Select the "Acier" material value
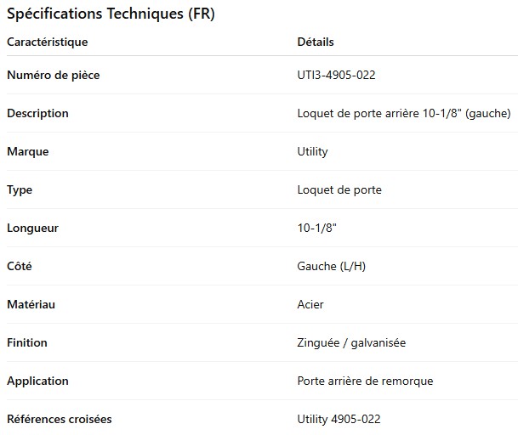518x435 pixels. tap(310, 304)
